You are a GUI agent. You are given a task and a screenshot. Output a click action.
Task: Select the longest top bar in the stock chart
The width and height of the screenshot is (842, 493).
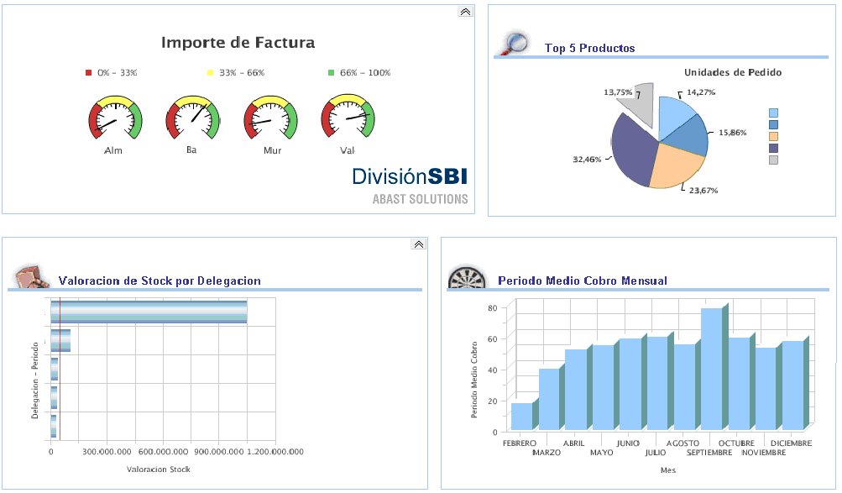point(149,312)
